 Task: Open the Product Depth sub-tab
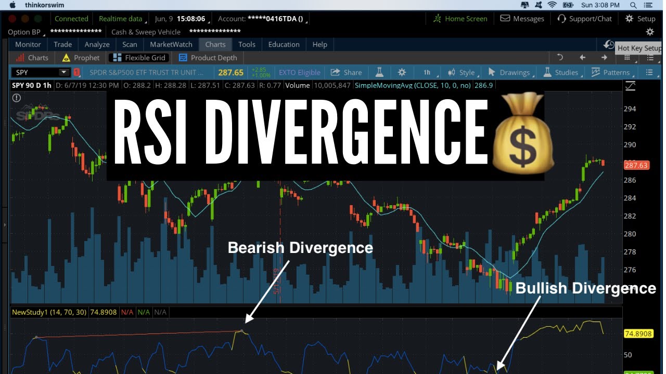click(208, 58)
